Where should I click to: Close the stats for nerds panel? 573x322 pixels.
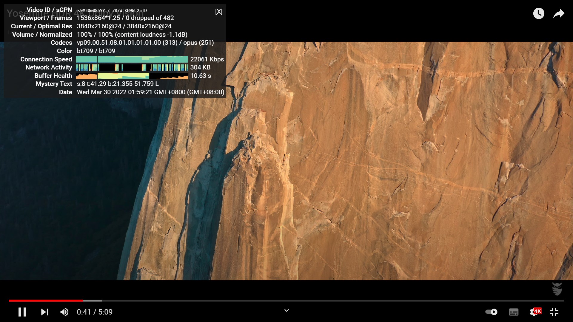(x=219, y=11)
